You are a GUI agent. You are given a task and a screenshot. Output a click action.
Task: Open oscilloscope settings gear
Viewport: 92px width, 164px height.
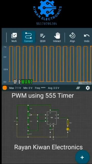click(x=88, y=88)
